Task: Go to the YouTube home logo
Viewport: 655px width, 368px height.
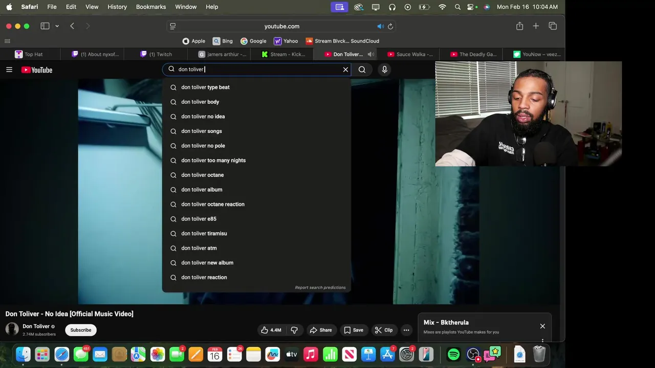Action: (x=37, y=70)
